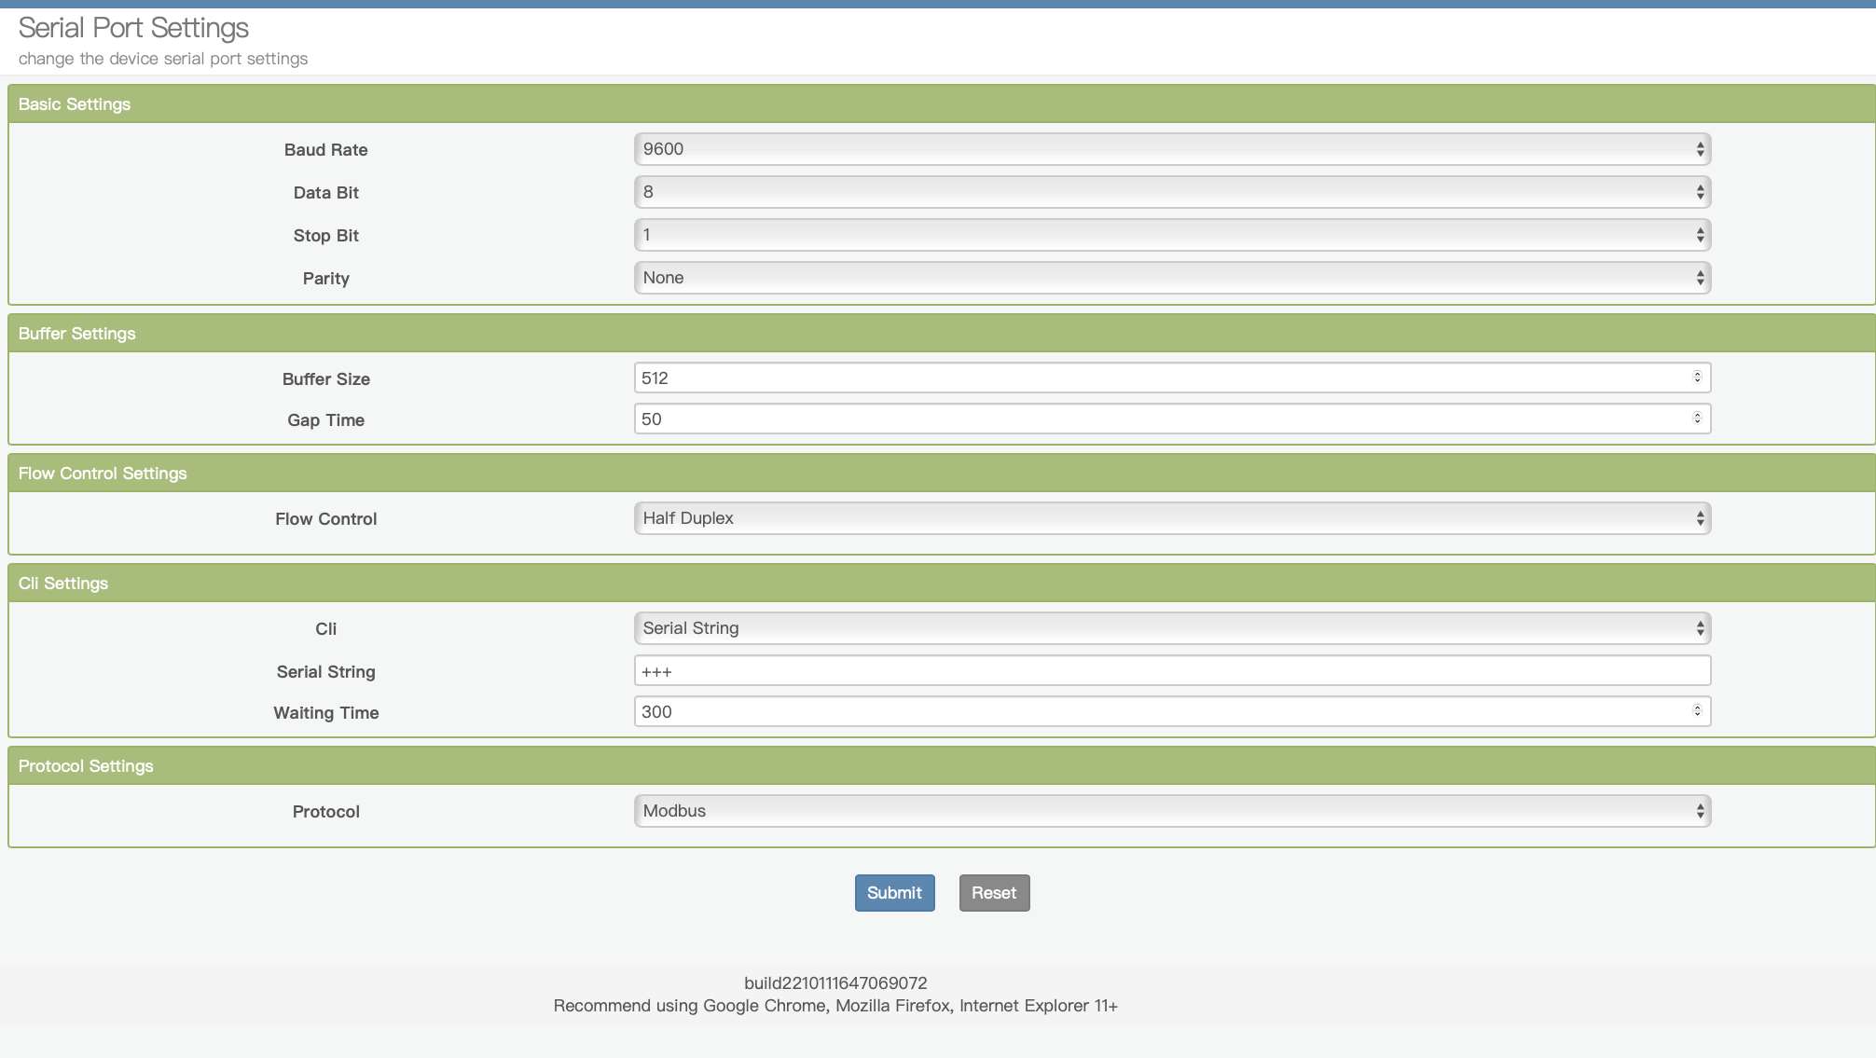Click the Basic Settings section header
This screenshot has height=1058, width=1876.
tap(75, 104)
